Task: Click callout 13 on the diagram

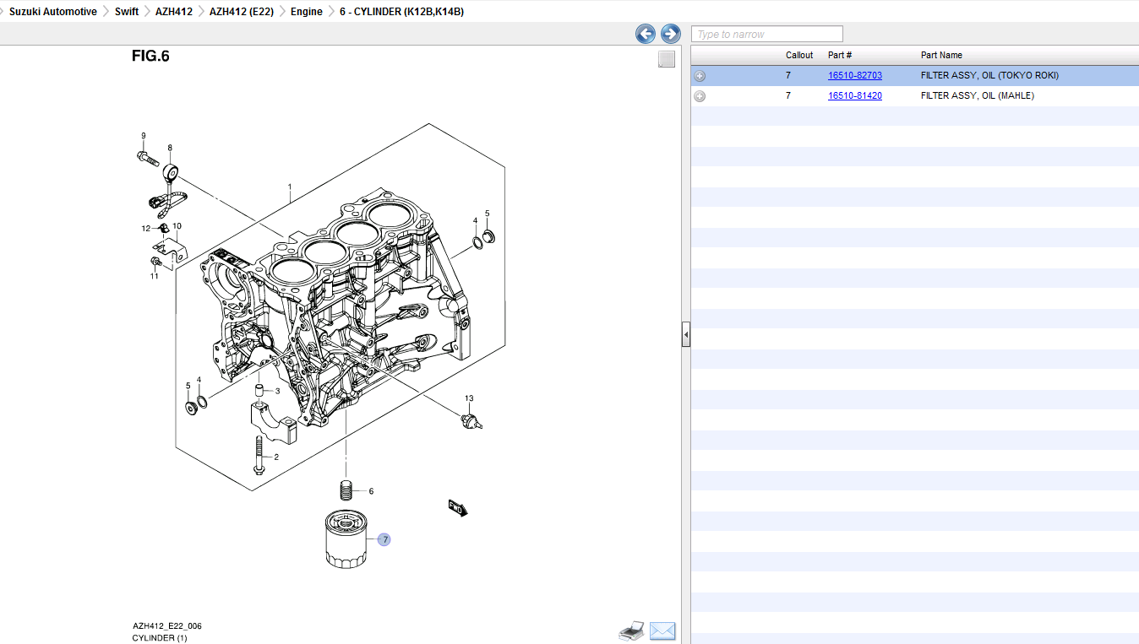Action: click(469, 398)
